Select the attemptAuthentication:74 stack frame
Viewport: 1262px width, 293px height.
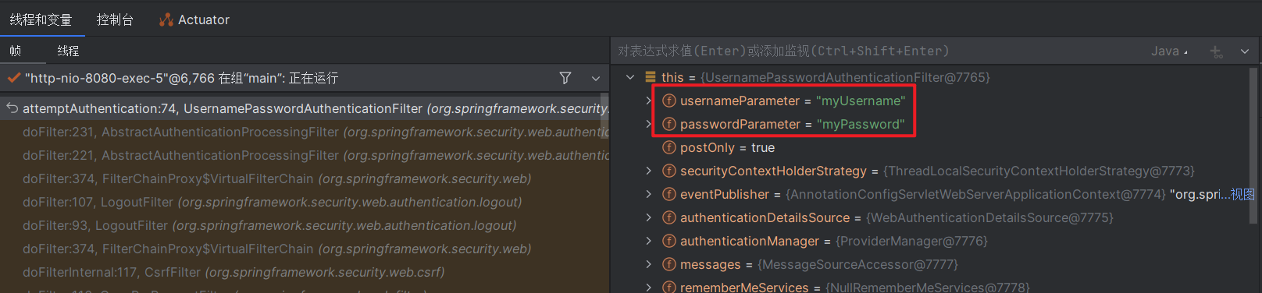[x=305, y=108]
